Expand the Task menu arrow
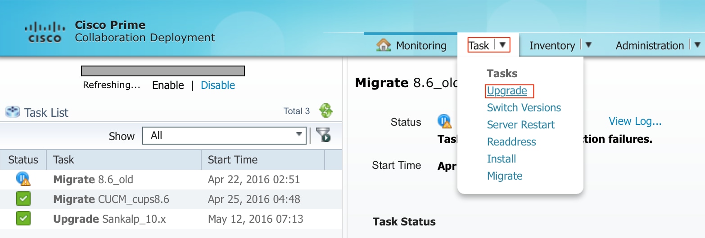 (502, 45)
